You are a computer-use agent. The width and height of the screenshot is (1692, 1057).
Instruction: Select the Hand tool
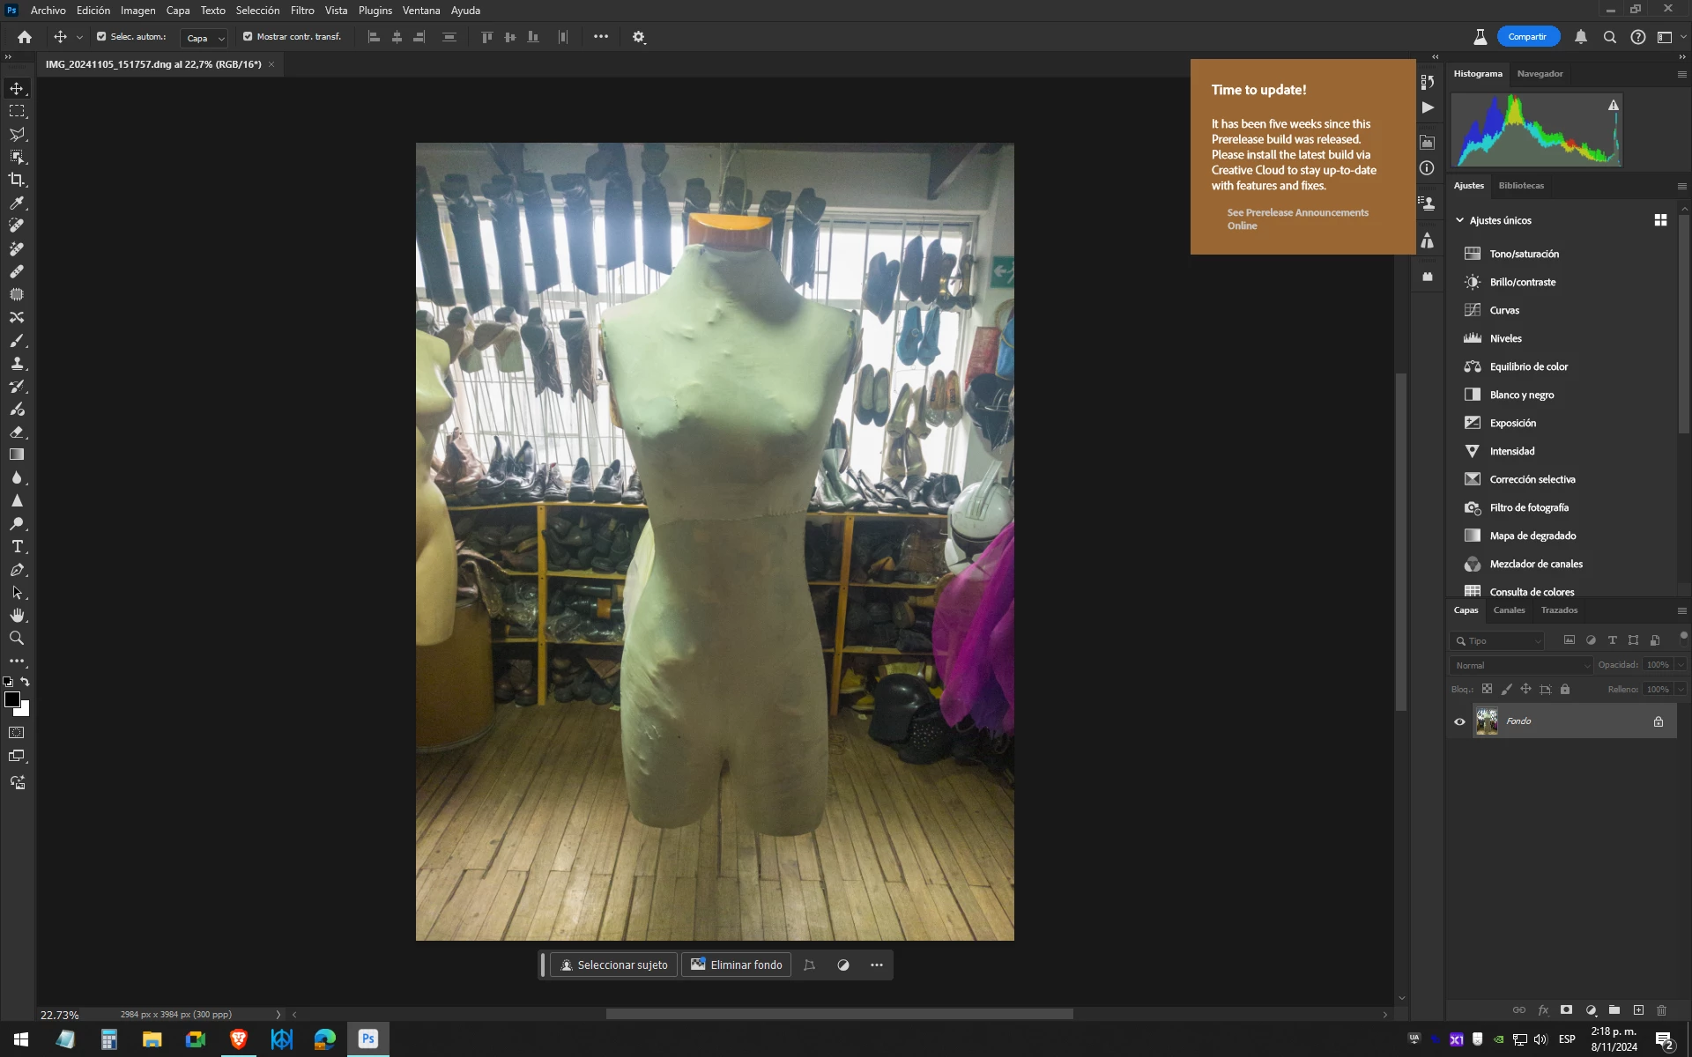[17, 615]
